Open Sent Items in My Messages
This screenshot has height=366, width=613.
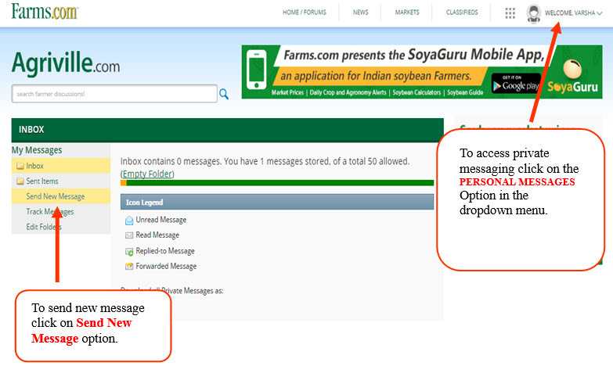click(42, 181)
